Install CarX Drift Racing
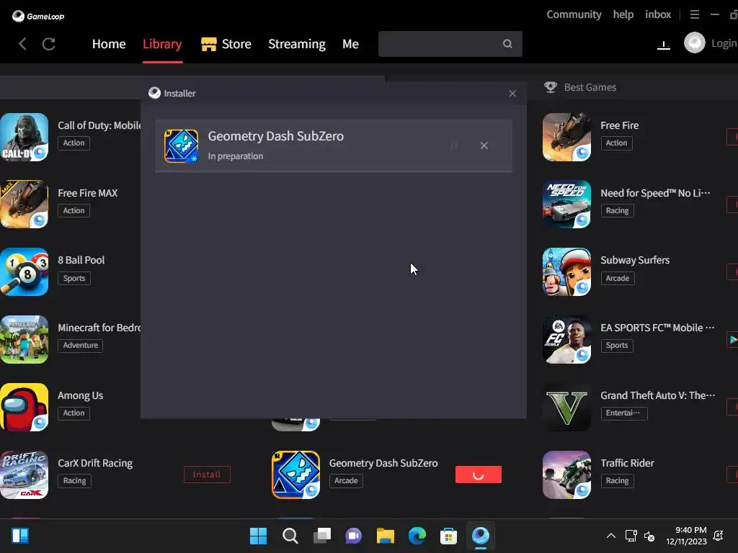Viewport: 738px width, 553px height. click(207, 475)
